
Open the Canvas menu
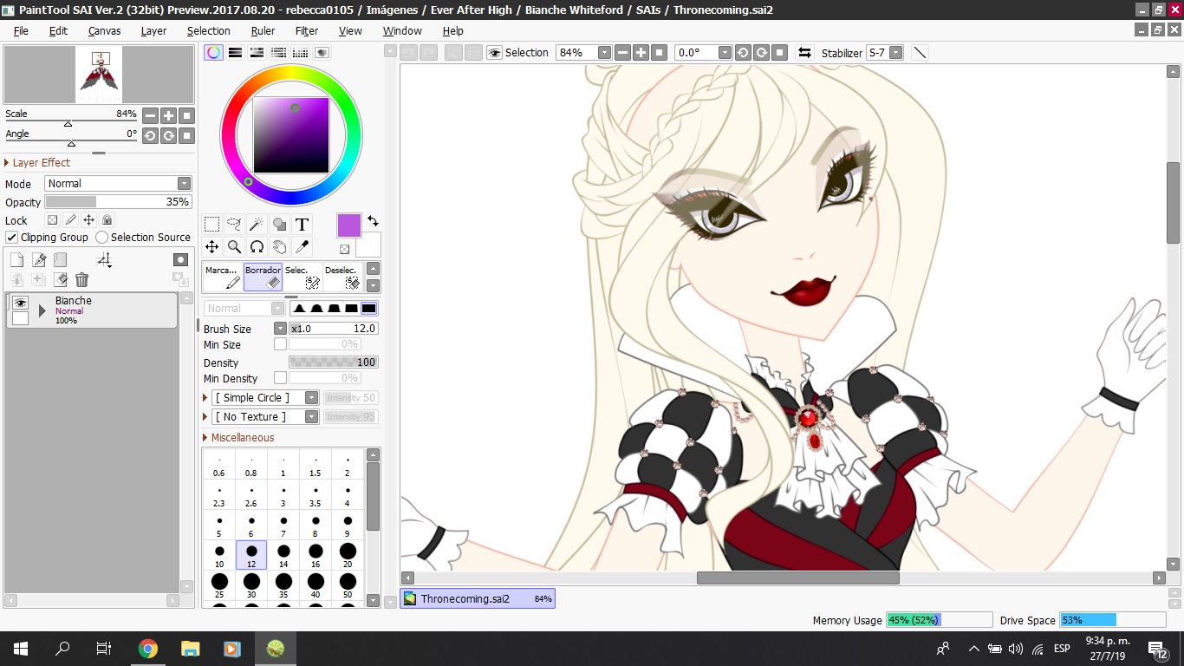[104, 30]
